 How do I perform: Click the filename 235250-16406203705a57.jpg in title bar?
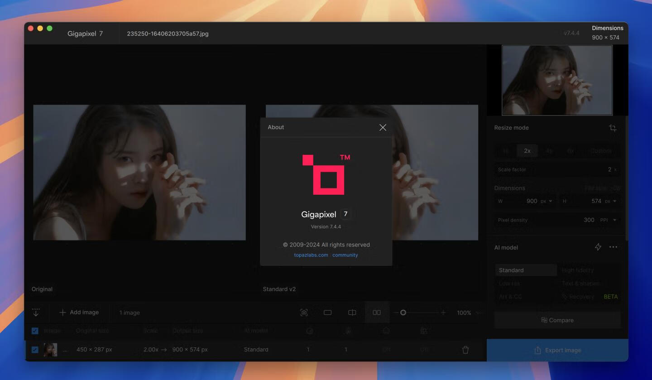click(x=168, y=34)
